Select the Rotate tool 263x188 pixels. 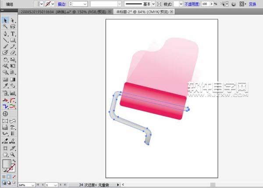click(5, 60)
